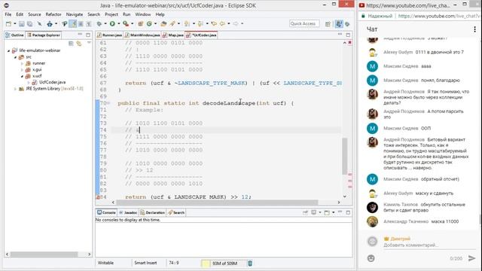Viewport: 482px width, 271px height.
Task: Open the Search view tab
Action: coord(176,212)
